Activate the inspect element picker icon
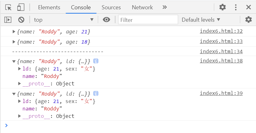 click(x=8, y=7)
